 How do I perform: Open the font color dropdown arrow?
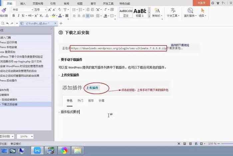pyautogui.click(x=63, y=16)
